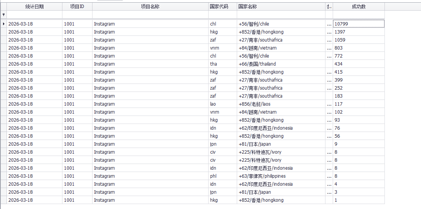Select the country code cell 'lao'
421x209 pixels.
223,104
